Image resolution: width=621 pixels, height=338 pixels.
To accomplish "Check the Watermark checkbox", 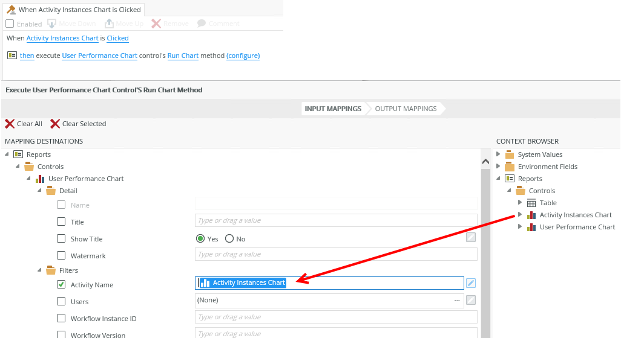I will [61, 255].
